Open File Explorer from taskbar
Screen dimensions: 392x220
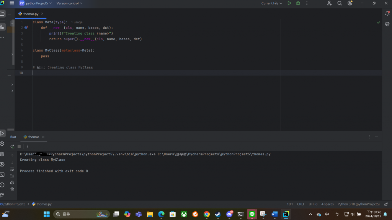pos(150,214)
